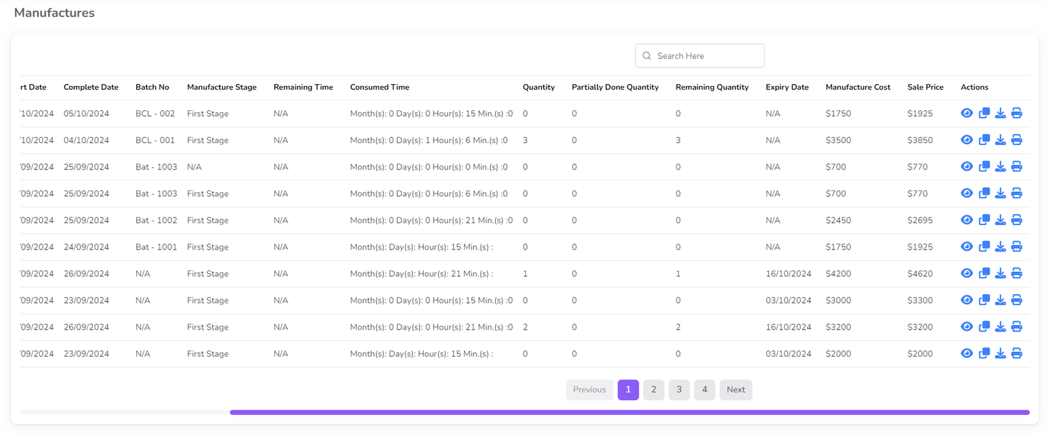
Task: Click download icon in $4200 cost row
Action: pyautogui.click(x=1000, y=273)
